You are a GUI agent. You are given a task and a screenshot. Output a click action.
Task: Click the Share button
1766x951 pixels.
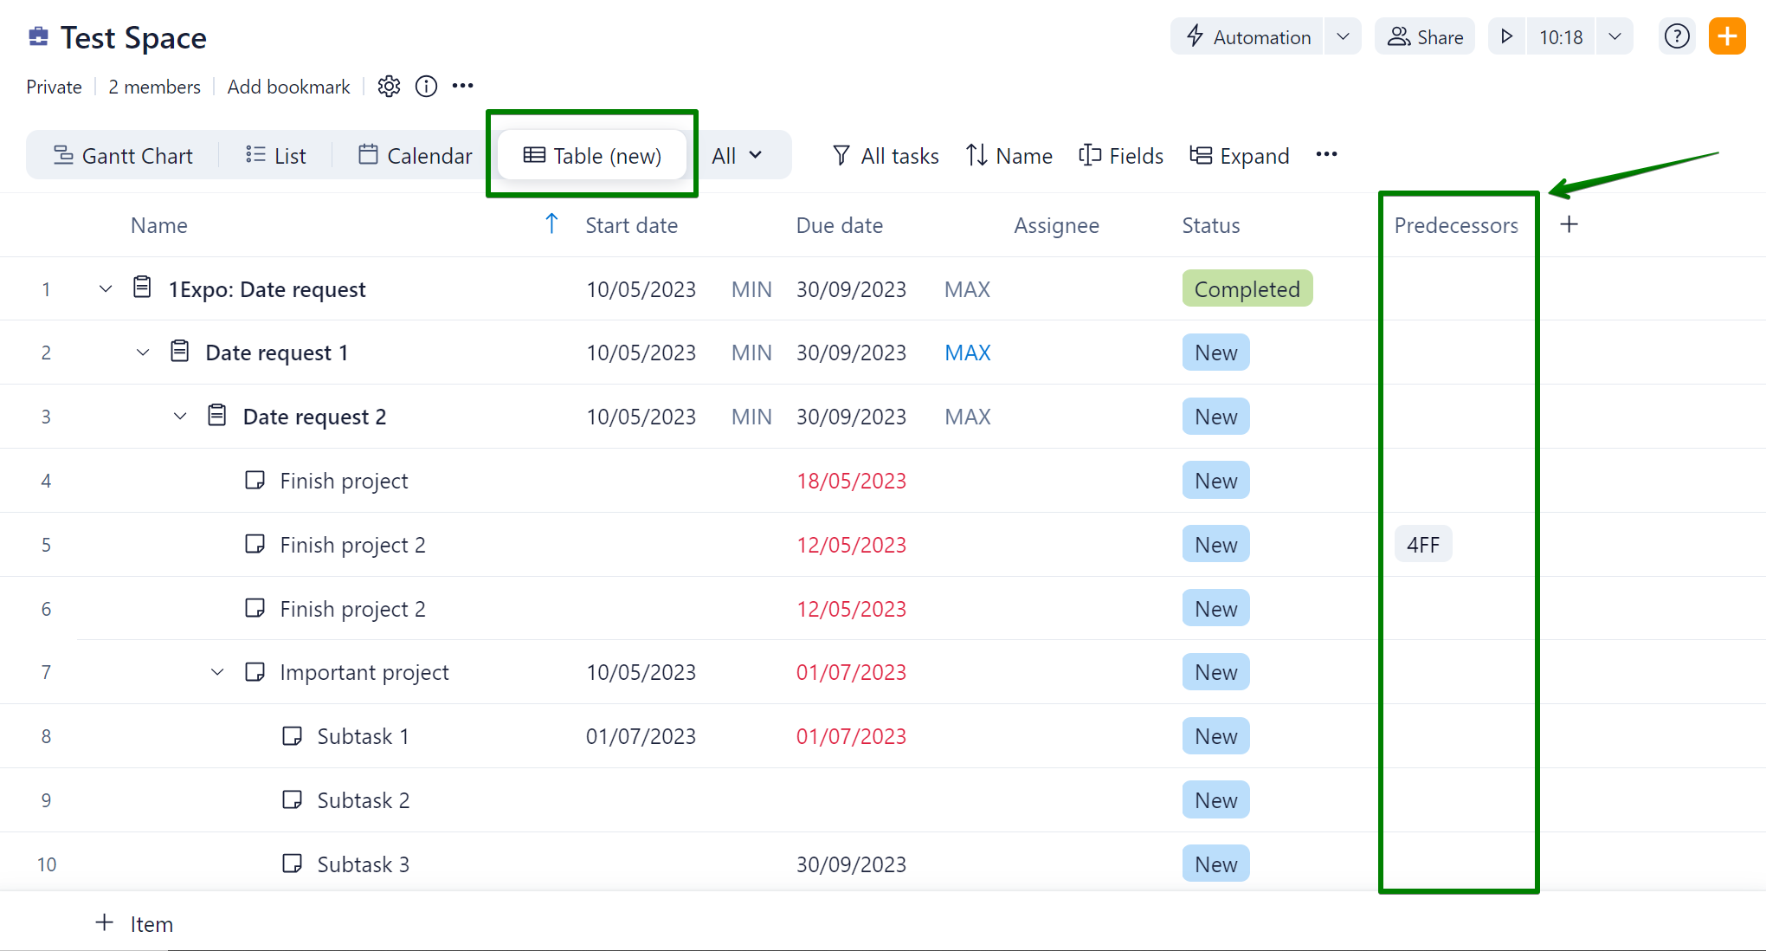pyautogui.click(x=1425, y=37)
